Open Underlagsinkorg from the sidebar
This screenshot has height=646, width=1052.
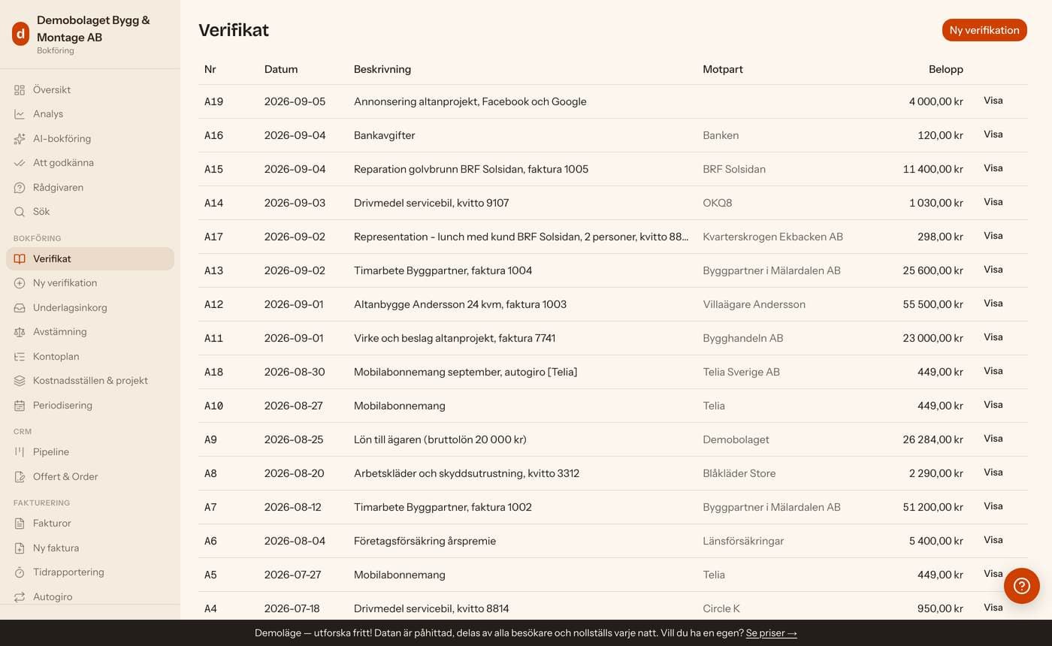click(x=90, y=308)
